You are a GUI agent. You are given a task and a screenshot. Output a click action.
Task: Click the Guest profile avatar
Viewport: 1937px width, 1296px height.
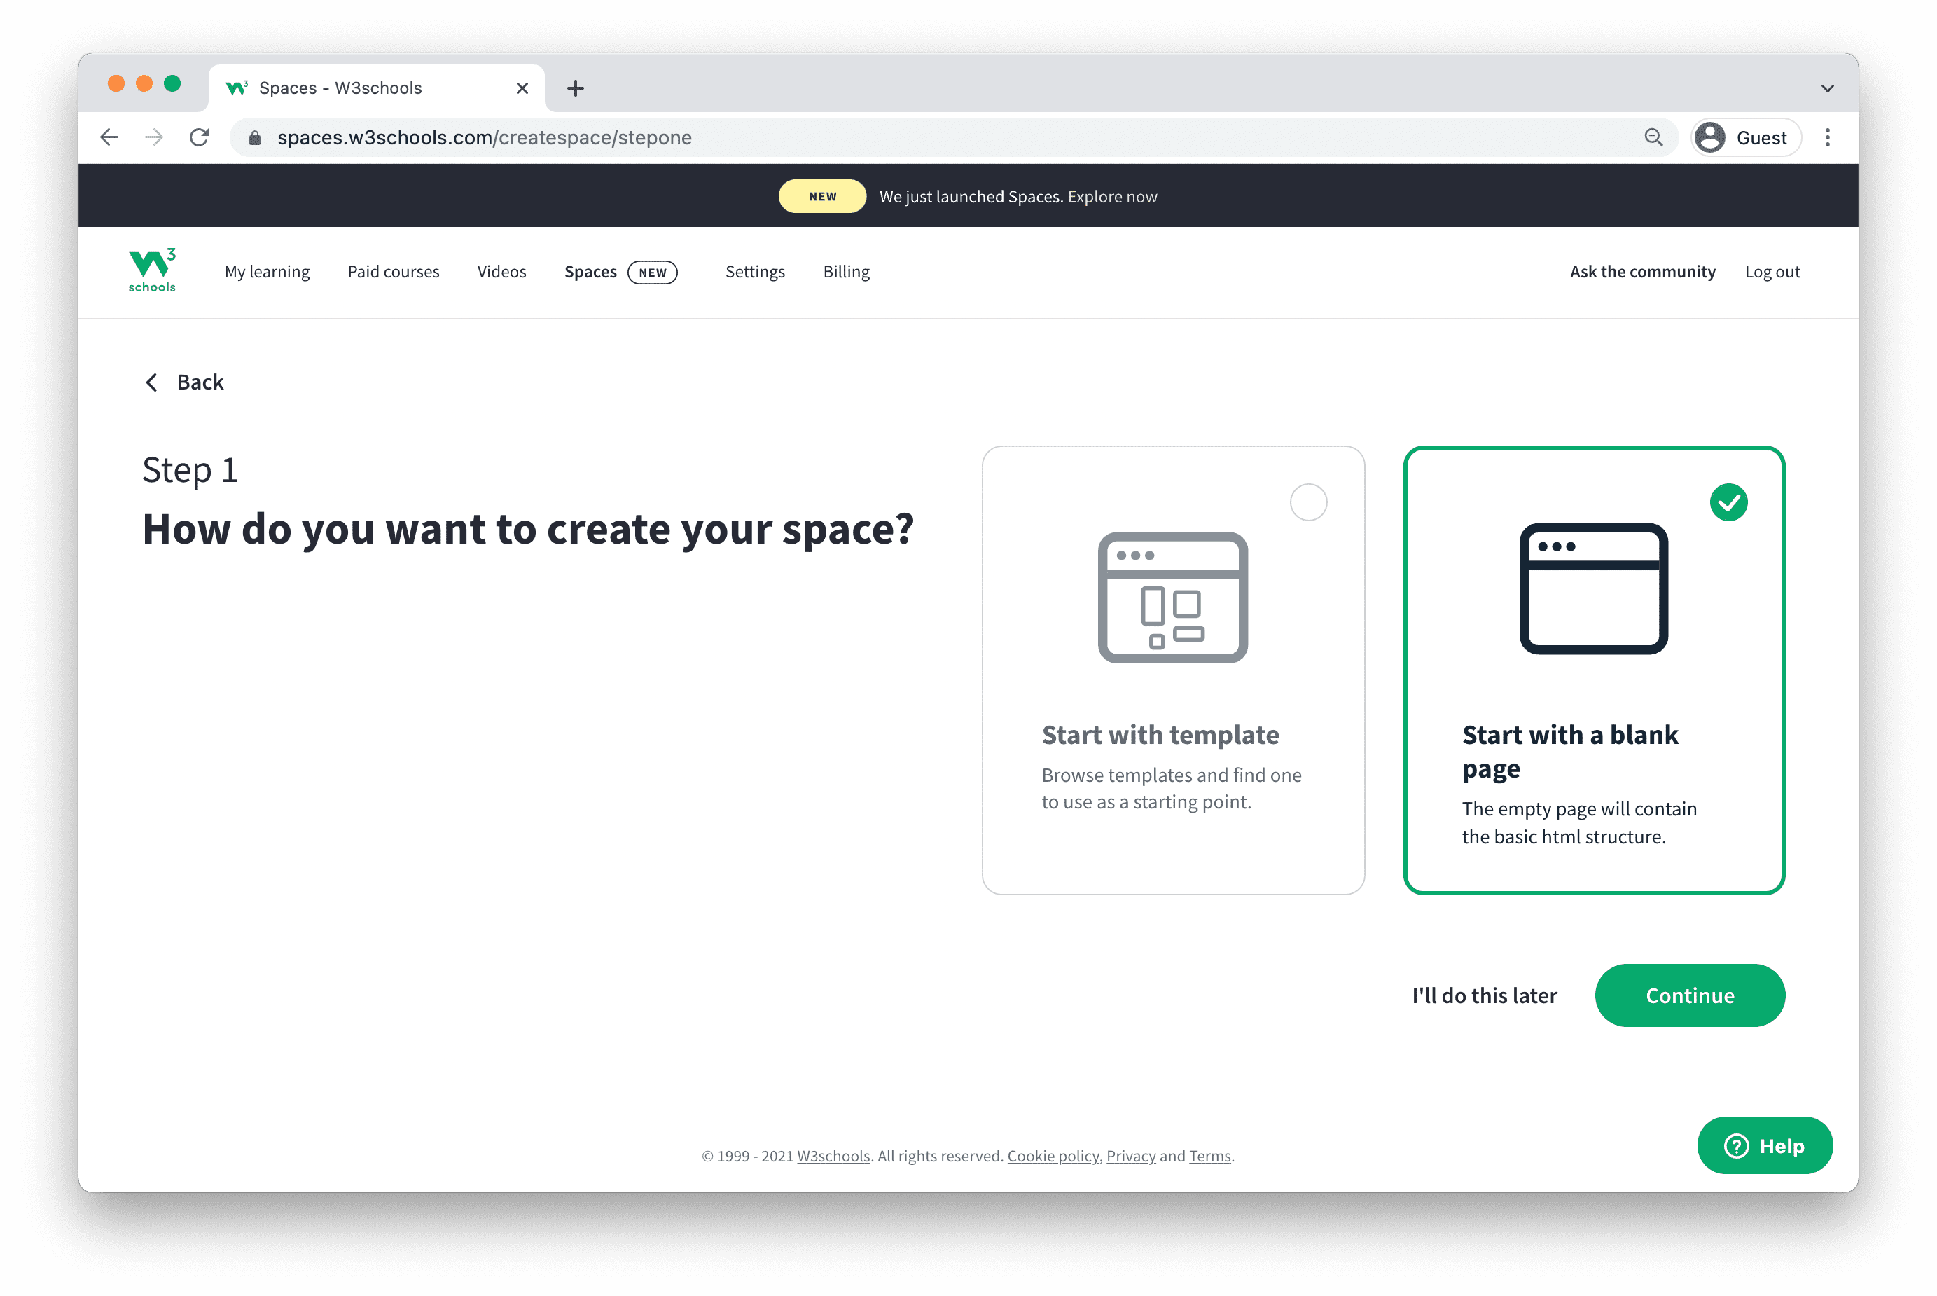(x=1710, y=137)
